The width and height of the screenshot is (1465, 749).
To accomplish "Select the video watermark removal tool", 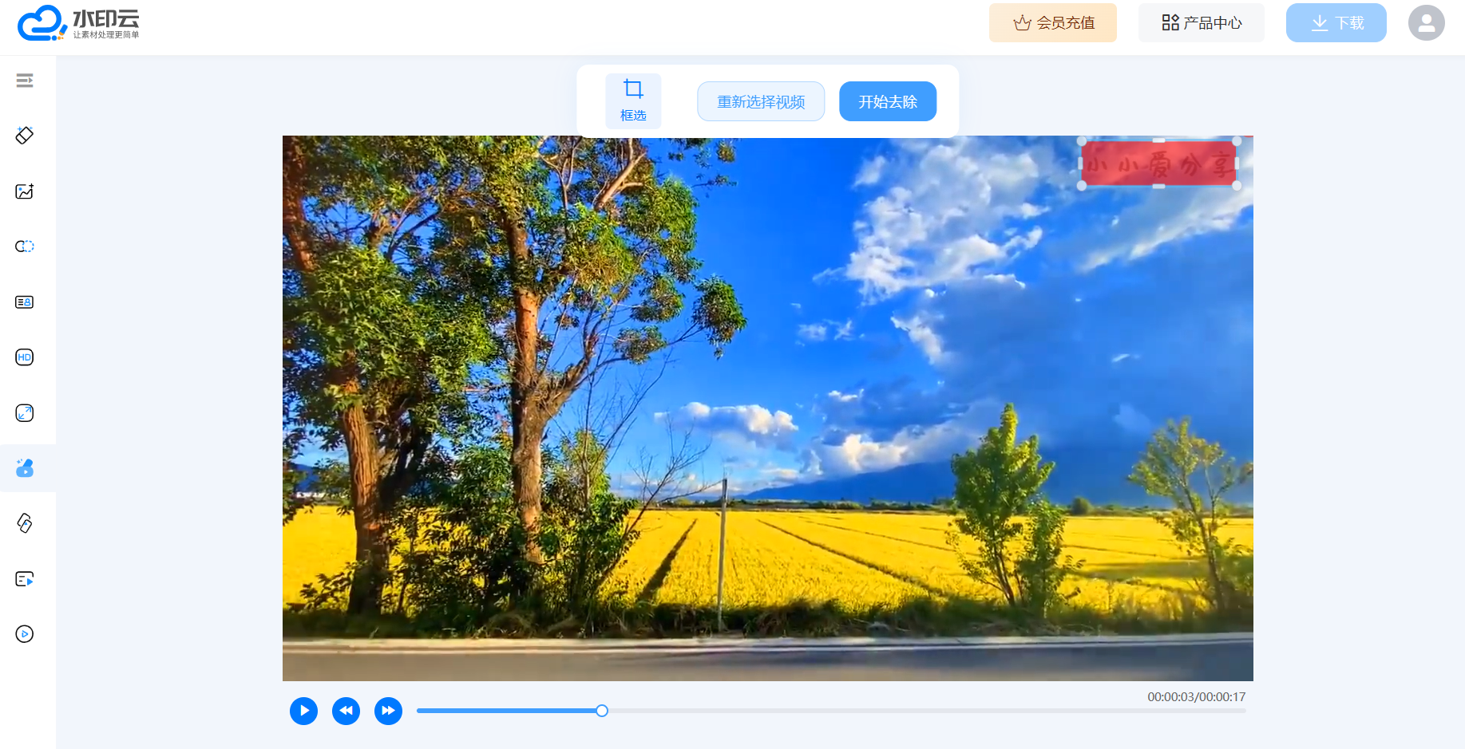I will tap(25, 468).
